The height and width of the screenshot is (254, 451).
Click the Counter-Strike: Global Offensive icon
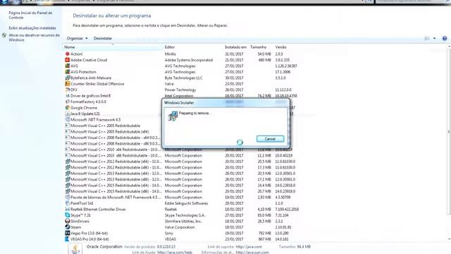[x=68, y=84]
